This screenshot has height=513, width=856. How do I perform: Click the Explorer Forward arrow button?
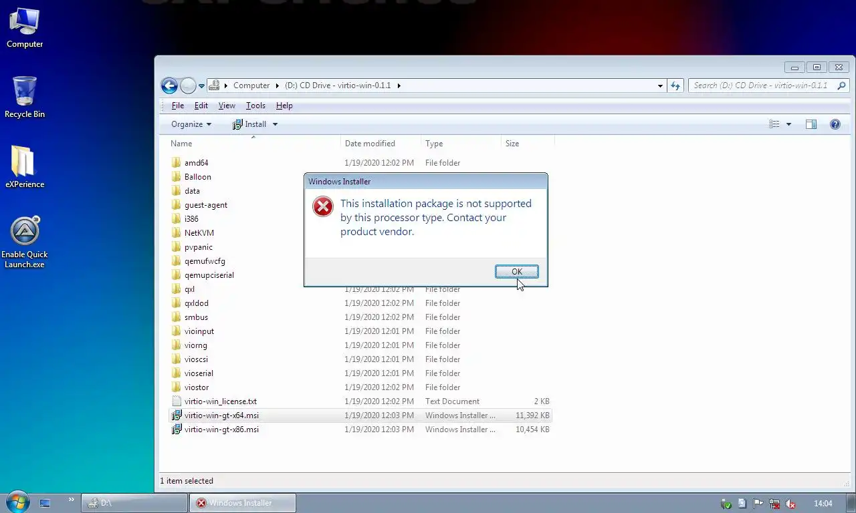188,85
